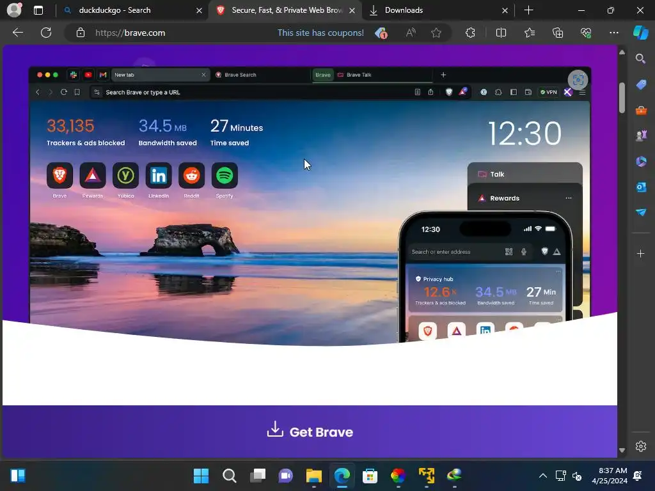Open Microsoft Store on taskbar
The width and height of the screenshot is (655, 491).
tap(370, 475)
